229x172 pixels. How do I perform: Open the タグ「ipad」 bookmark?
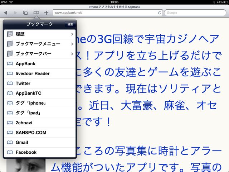click(40, 113)
